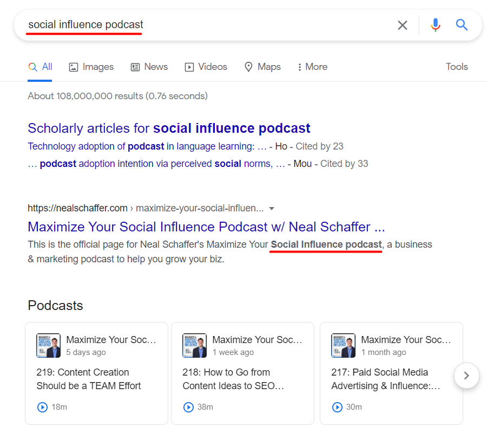Viewport: 487px width, 439px height.
Task: Start voice search with the microphone icon
Action: pos(436,25)
